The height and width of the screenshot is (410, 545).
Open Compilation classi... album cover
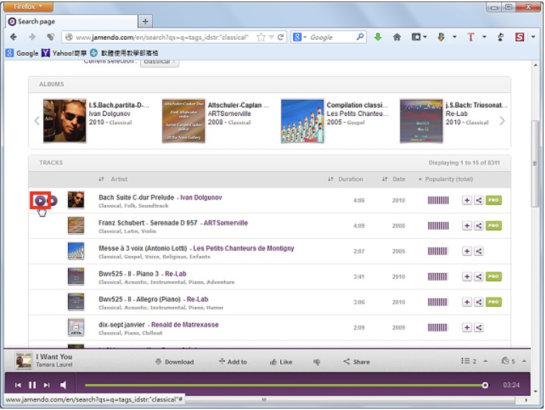click(302, 120)
